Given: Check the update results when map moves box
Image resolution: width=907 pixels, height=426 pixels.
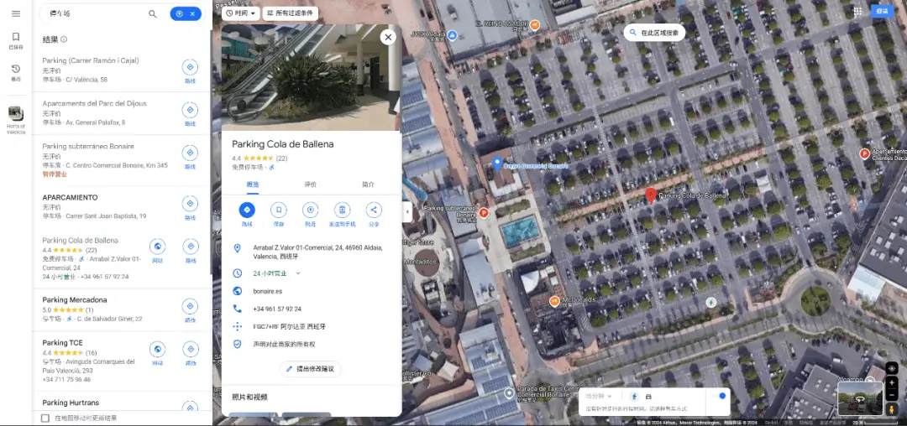Looking at the screenshot, I should [x=45, y=418].
